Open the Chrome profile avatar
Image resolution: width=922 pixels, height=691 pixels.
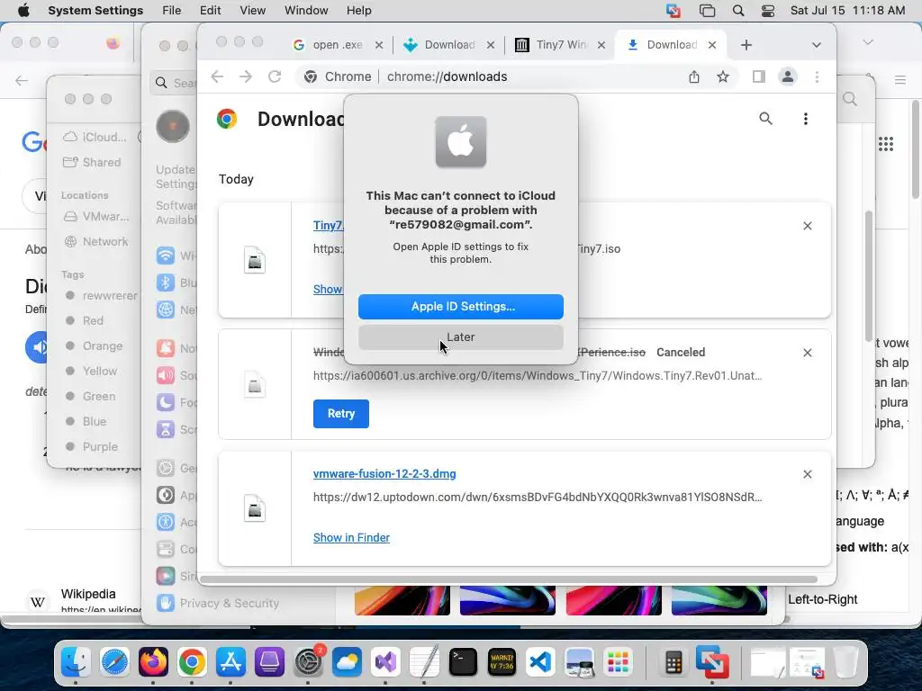(x=787, y=77)
